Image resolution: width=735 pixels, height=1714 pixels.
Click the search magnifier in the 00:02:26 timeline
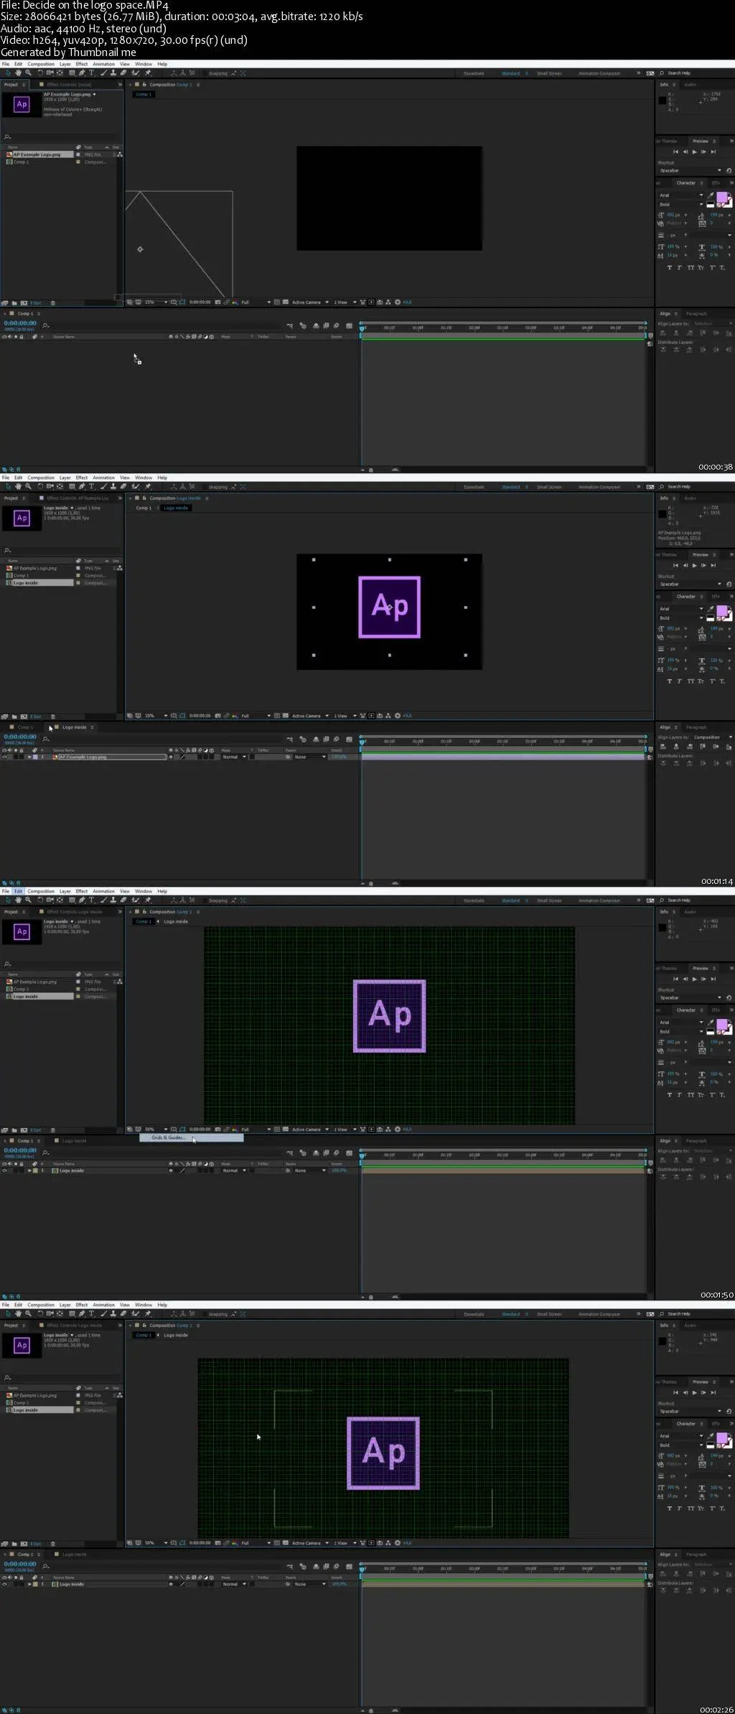[45, 1567]
